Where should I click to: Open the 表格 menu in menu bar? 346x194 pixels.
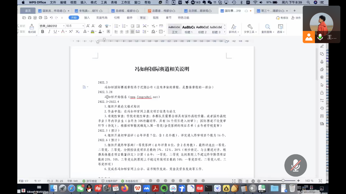tap(114, 2)
